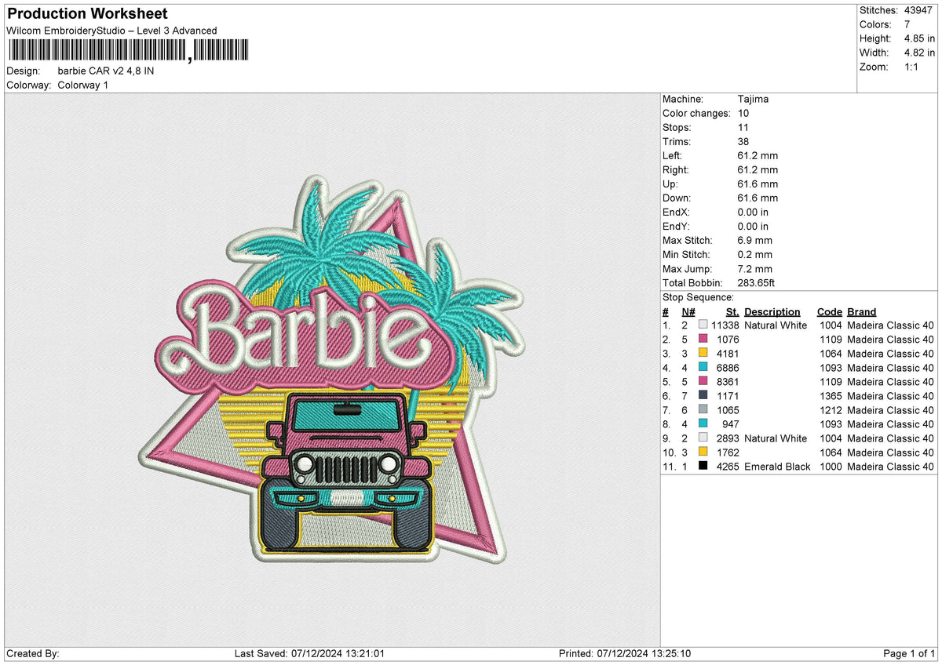
Task: Click the Trims value 38
Action: click(x=743, y=141)
